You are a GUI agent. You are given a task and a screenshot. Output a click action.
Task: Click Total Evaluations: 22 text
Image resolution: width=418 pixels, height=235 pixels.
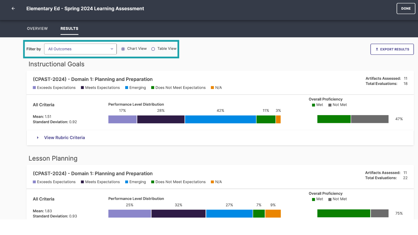tap(386, 178)
